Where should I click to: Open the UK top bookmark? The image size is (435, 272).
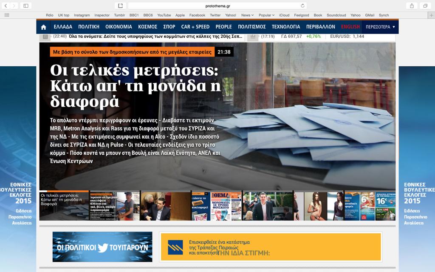pos(64,15)
